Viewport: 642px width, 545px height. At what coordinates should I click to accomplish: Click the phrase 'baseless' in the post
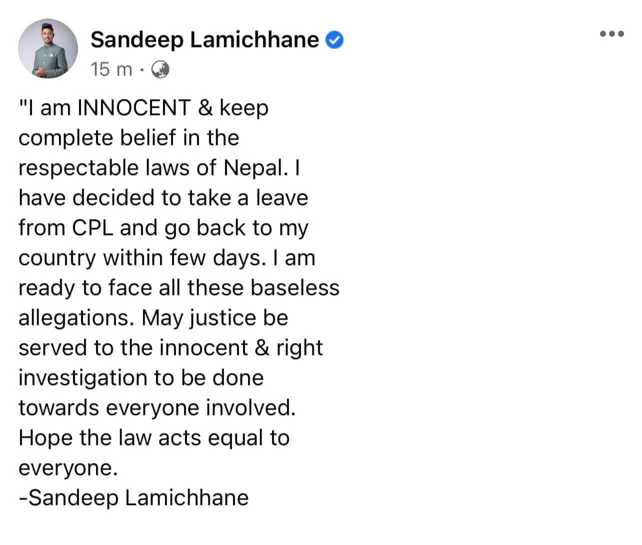(x=294, y=287)
